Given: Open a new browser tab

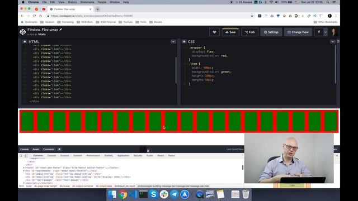Looking at the screenshot, I should pos(97,9).
